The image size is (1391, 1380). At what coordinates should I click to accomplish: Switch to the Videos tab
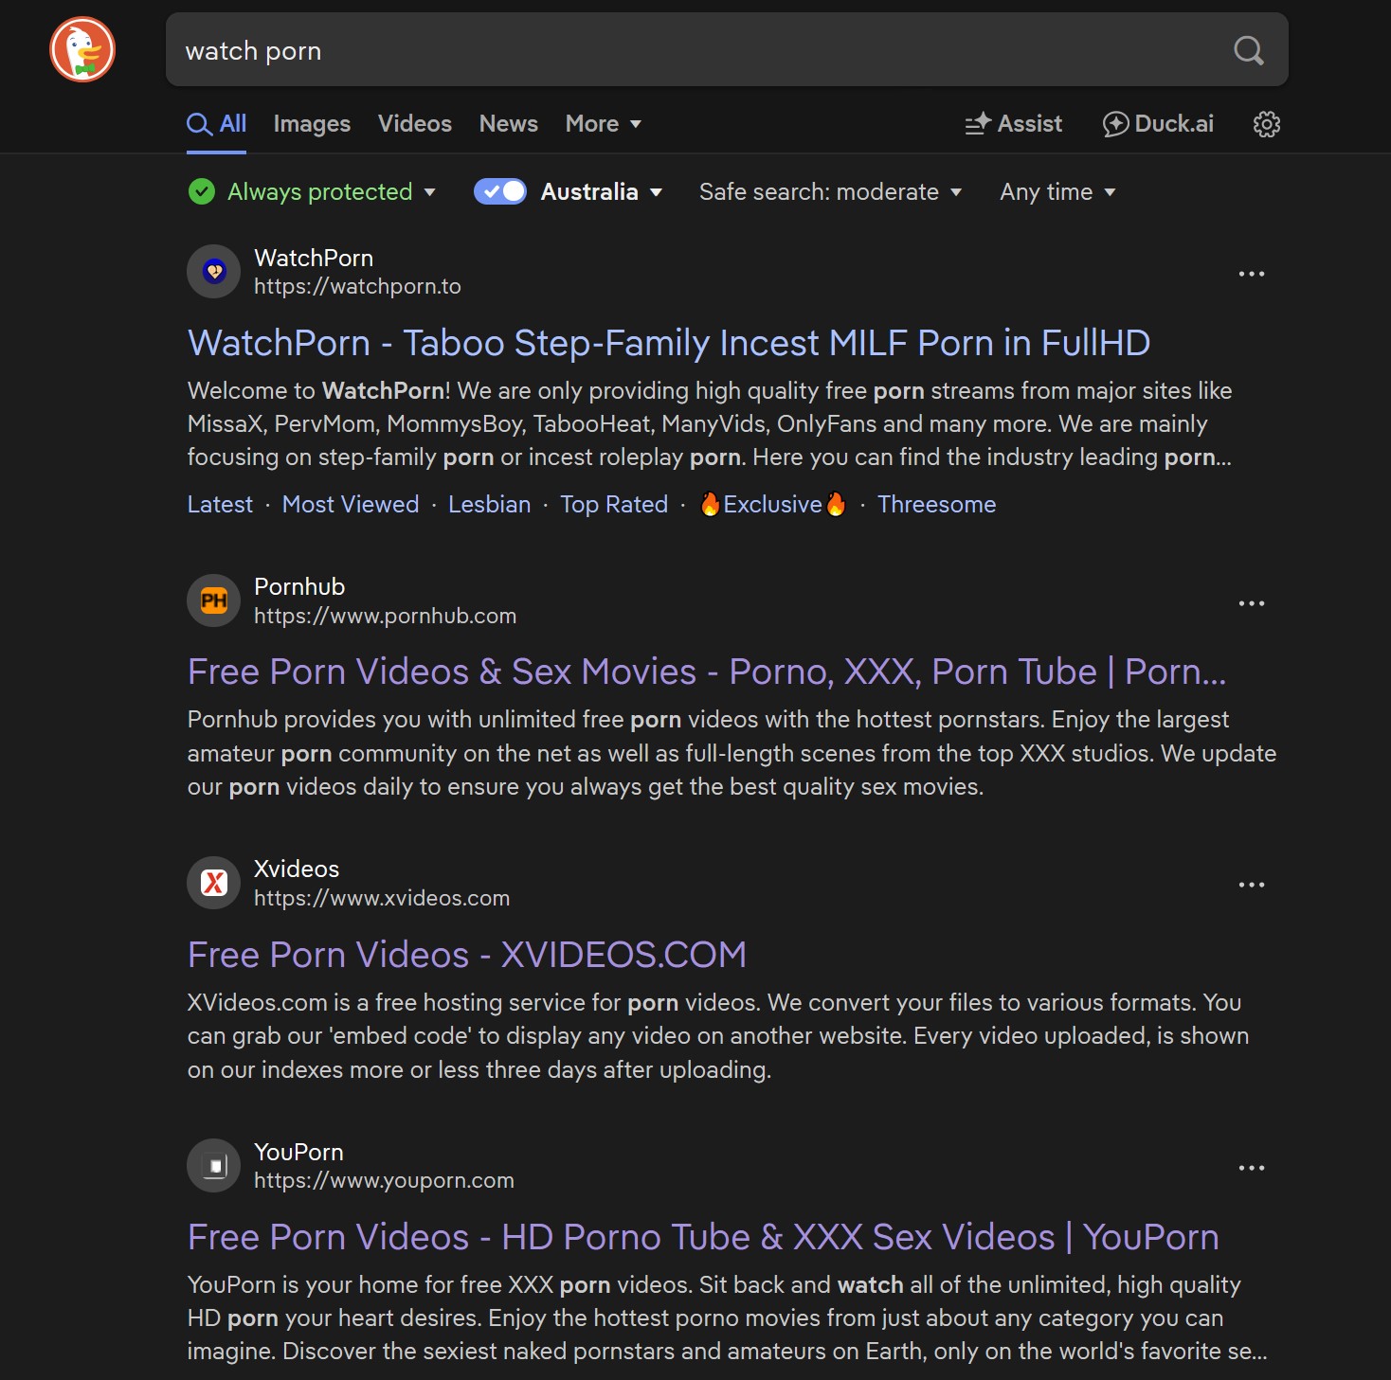click(415, 124)
